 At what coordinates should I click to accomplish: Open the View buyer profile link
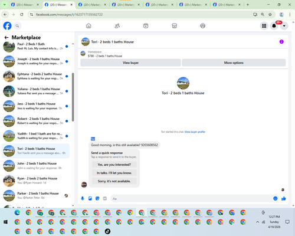[x=195, y=132]
